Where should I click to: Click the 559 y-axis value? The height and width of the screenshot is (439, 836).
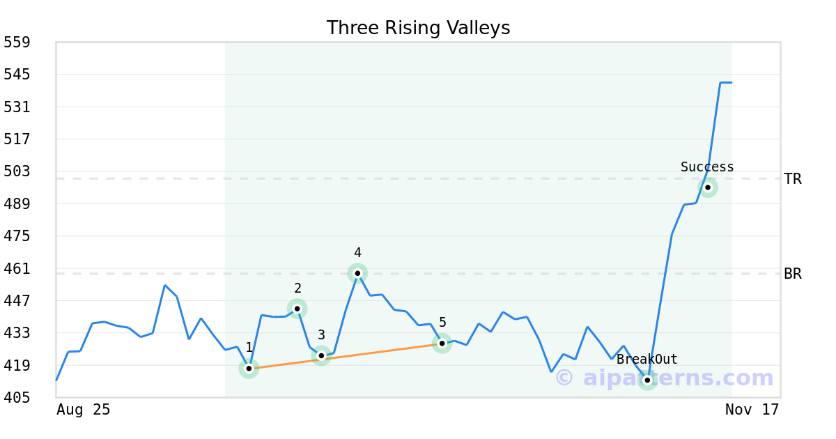click(17, 43)
